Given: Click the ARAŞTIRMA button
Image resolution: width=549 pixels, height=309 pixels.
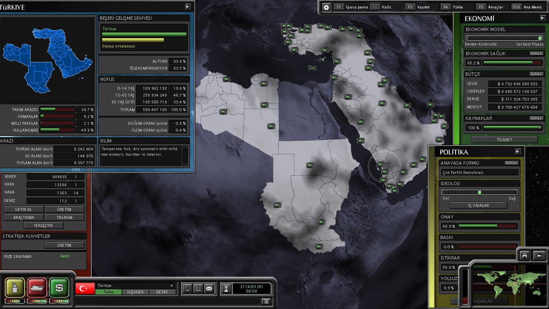Looking at the screenshot, I should point(24,217).
